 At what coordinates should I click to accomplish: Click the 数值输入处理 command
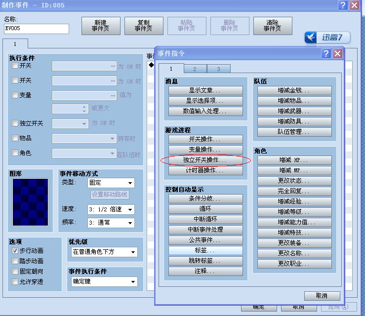(205, 111)
